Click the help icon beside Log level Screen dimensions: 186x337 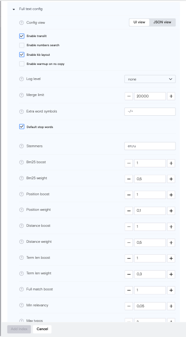(x=22, y=79)
